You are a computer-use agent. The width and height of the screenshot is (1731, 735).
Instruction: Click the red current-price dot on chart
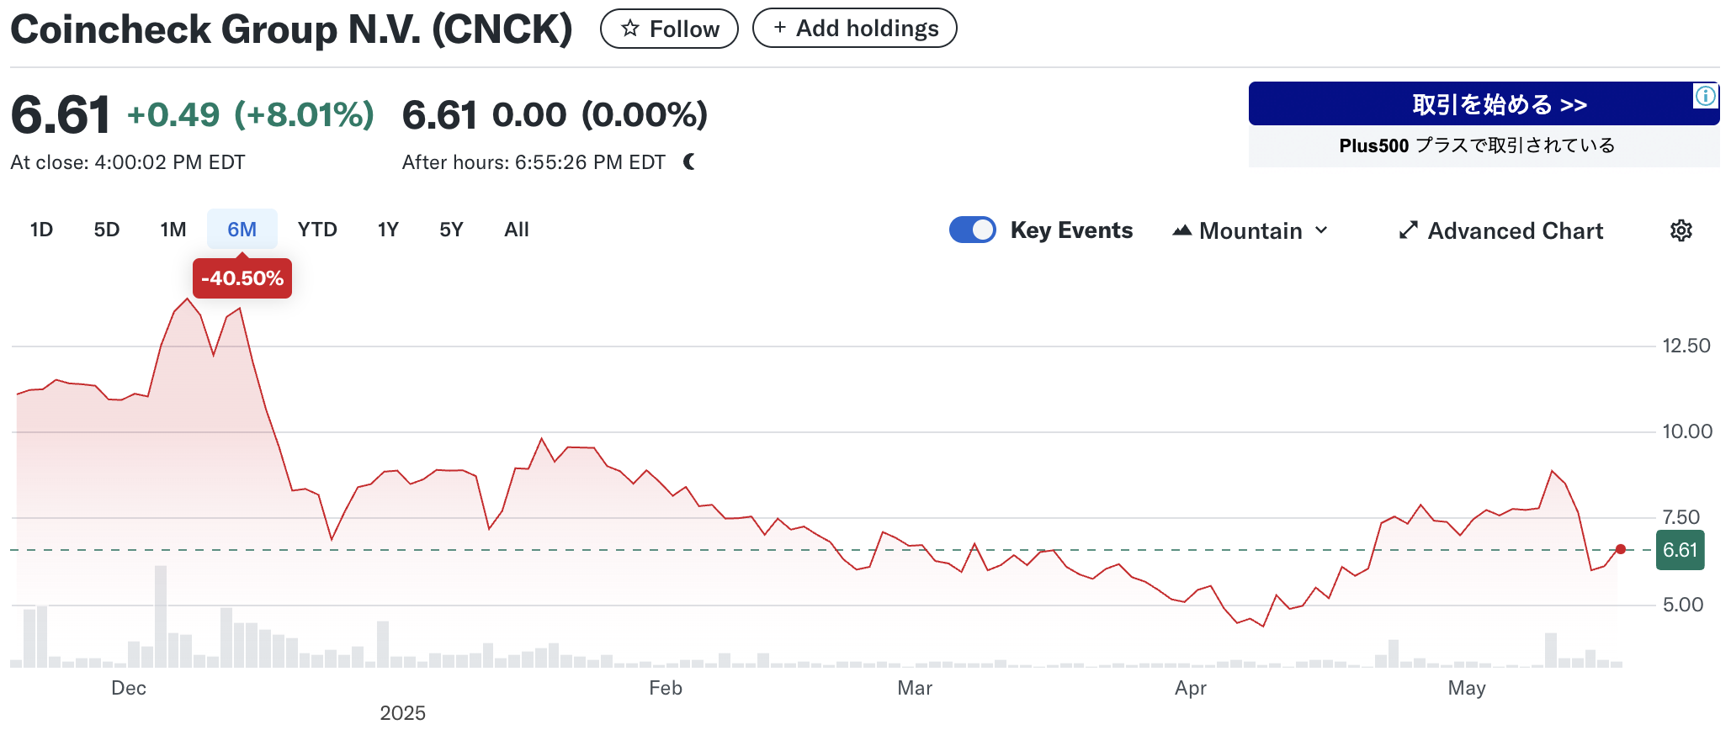tap(1620, 549)
